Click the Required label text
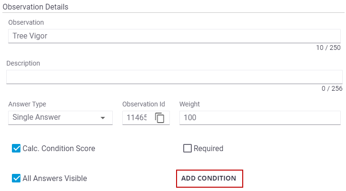The image size is (346, 191). click(x=208, y=148)
